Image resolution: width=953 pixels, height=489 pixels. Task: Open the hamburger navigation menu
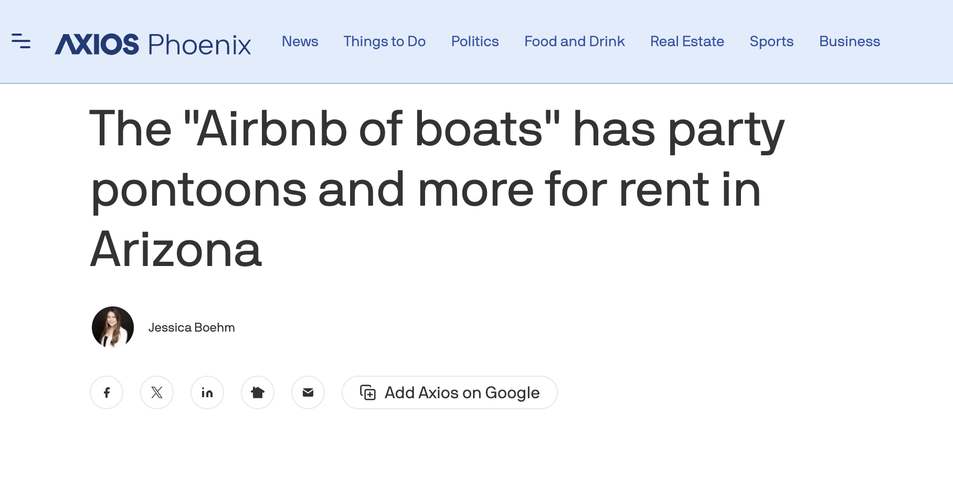(x=21, y=41)
